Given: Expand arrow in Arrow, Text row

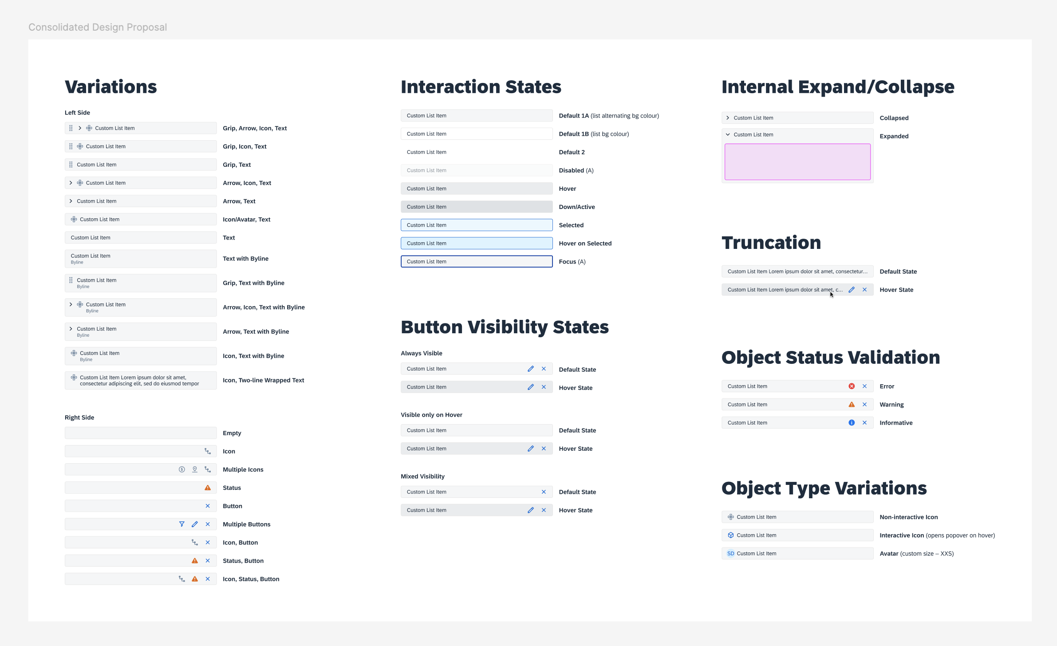Looking at the screenshot, I should pos(71,201).
